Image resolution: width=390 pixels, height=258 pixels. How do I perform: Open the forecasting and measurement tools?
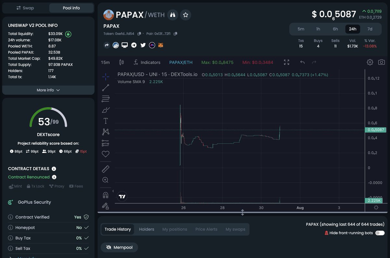pyautogui.click(x=106, y=143)
